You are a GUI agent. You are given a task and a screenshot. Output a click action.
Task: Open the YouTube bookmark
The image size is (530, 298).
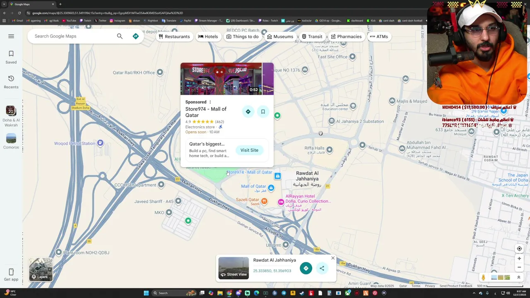69,21
